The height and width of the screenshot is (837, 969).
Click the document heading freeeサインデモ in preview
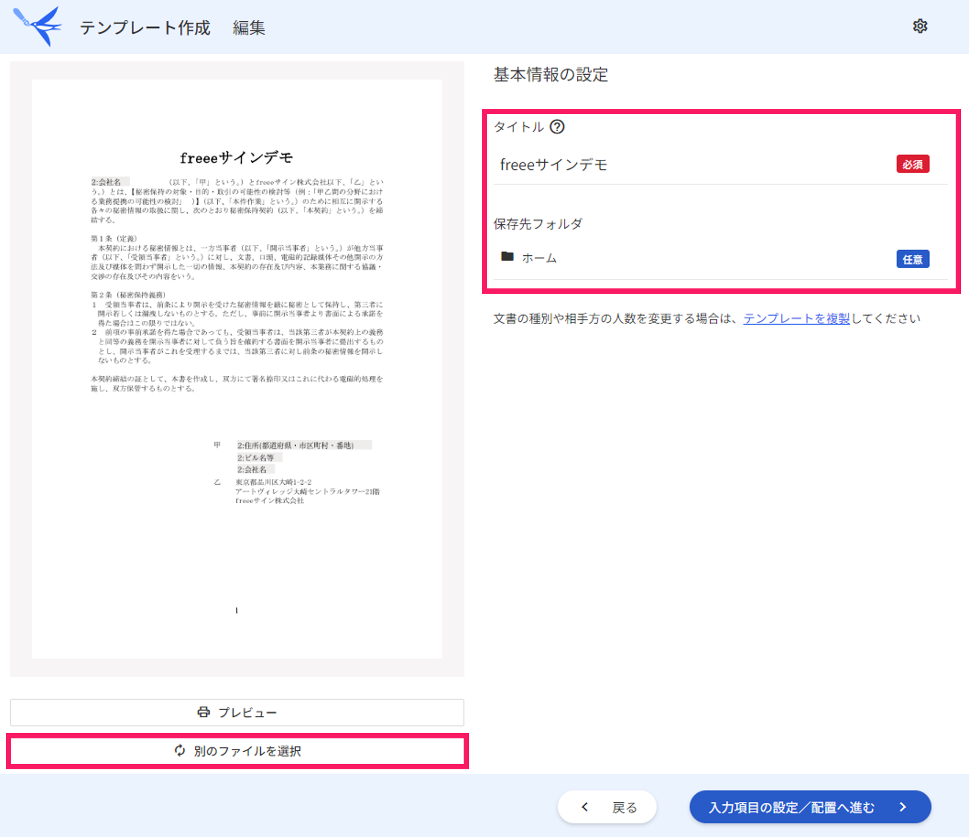click(236, 158)
